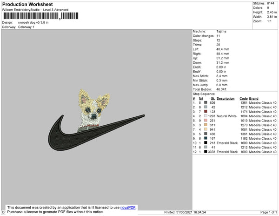The height and width of the screenshot is (216, 279).
Task: Select the Stitches value 8144
Action: click(271, 3)
